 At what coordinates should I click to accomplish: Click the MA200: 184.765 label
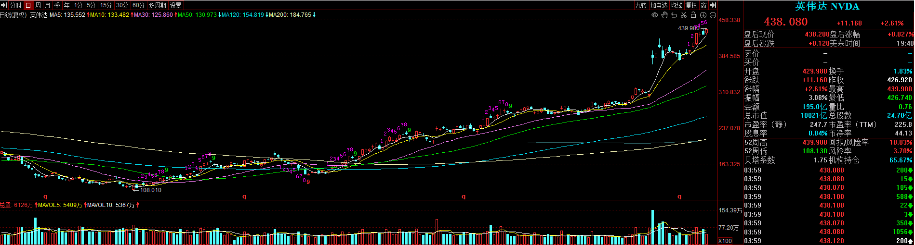pos(290,15)
